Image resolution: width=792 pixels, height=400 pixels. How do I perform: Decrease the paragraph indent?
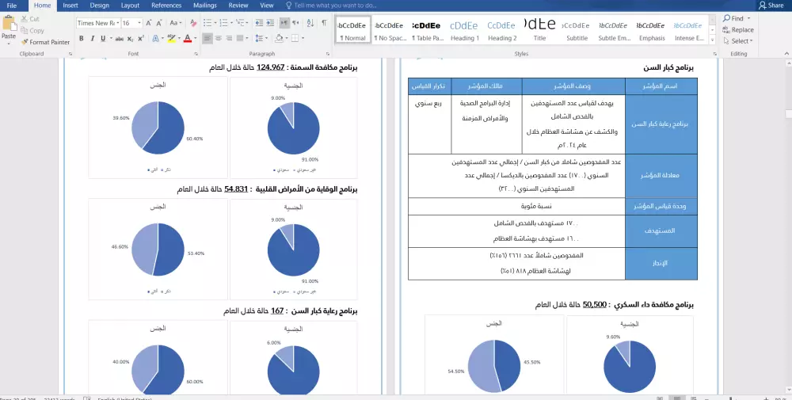point(259,23)
